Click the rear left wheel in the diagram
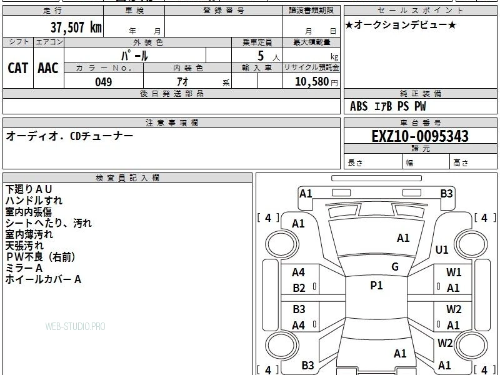The image size is (500, 375). click(282, 345)
